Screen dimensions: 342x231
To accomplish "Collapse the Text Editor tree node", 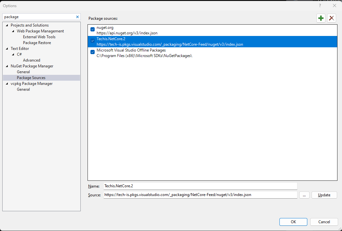I will (7, 49).
